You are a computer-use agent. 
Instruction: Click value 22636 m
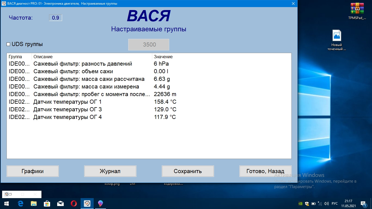click(x=165, y=94)
